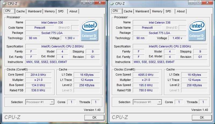Maximize the left CPU-Z window

pos(91,3)
